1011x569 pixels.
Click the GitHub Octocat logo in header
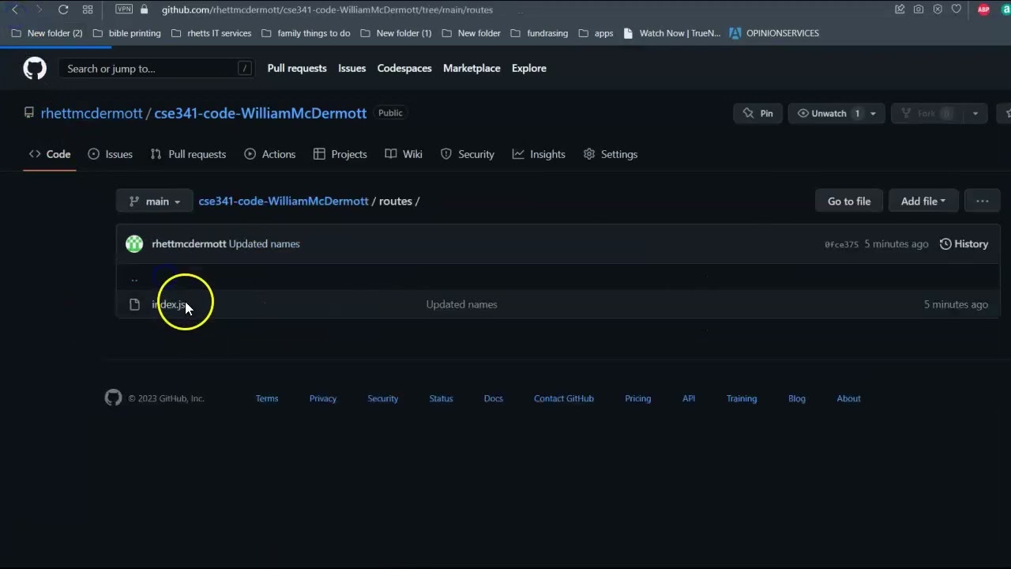35,69
